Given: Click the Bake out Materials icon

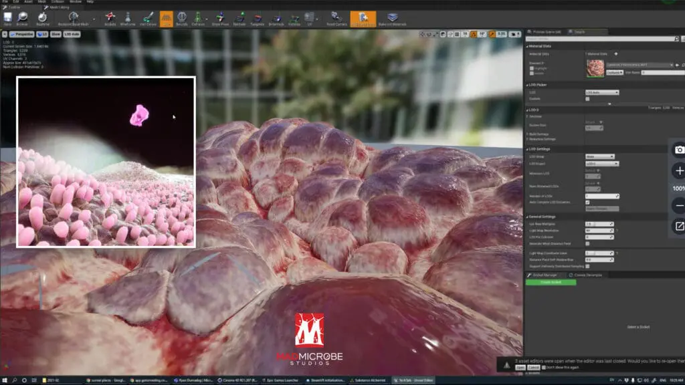Looking at the screenshot, I should (392, 18).
